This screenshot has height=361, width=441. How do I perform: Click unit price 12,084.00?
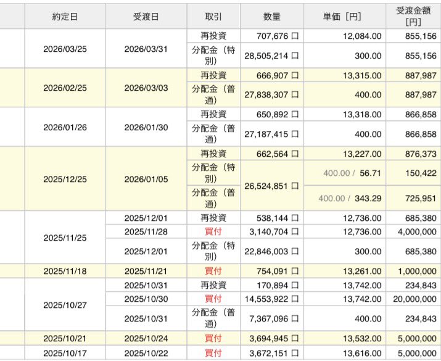coord(362,36)
